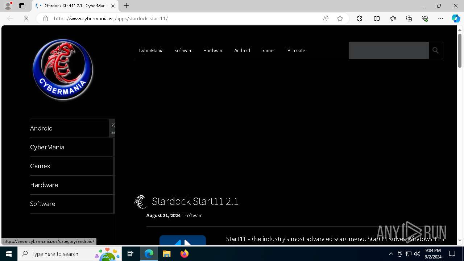The image size is (464, 261).
Task: Open Microsoft Edge in taskbar
Action: point(149,254)
